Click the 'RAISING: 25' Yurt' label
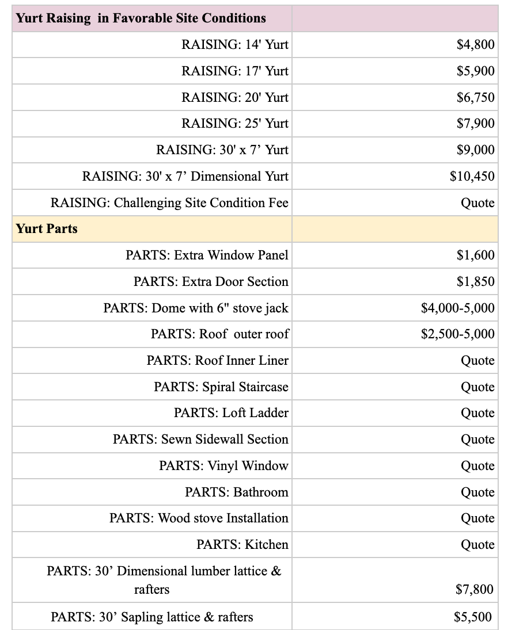The width and height of the screenshot is (508, 630). (235, 123)
